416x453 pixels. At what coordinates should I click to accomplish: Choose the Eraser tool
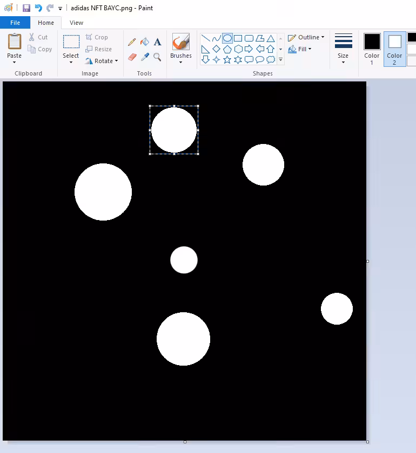click(x=132, y=57)
